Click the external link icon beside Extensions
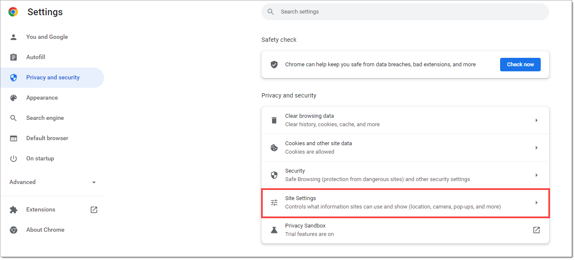The image size is (575, 260). click(x=94, y=210)
